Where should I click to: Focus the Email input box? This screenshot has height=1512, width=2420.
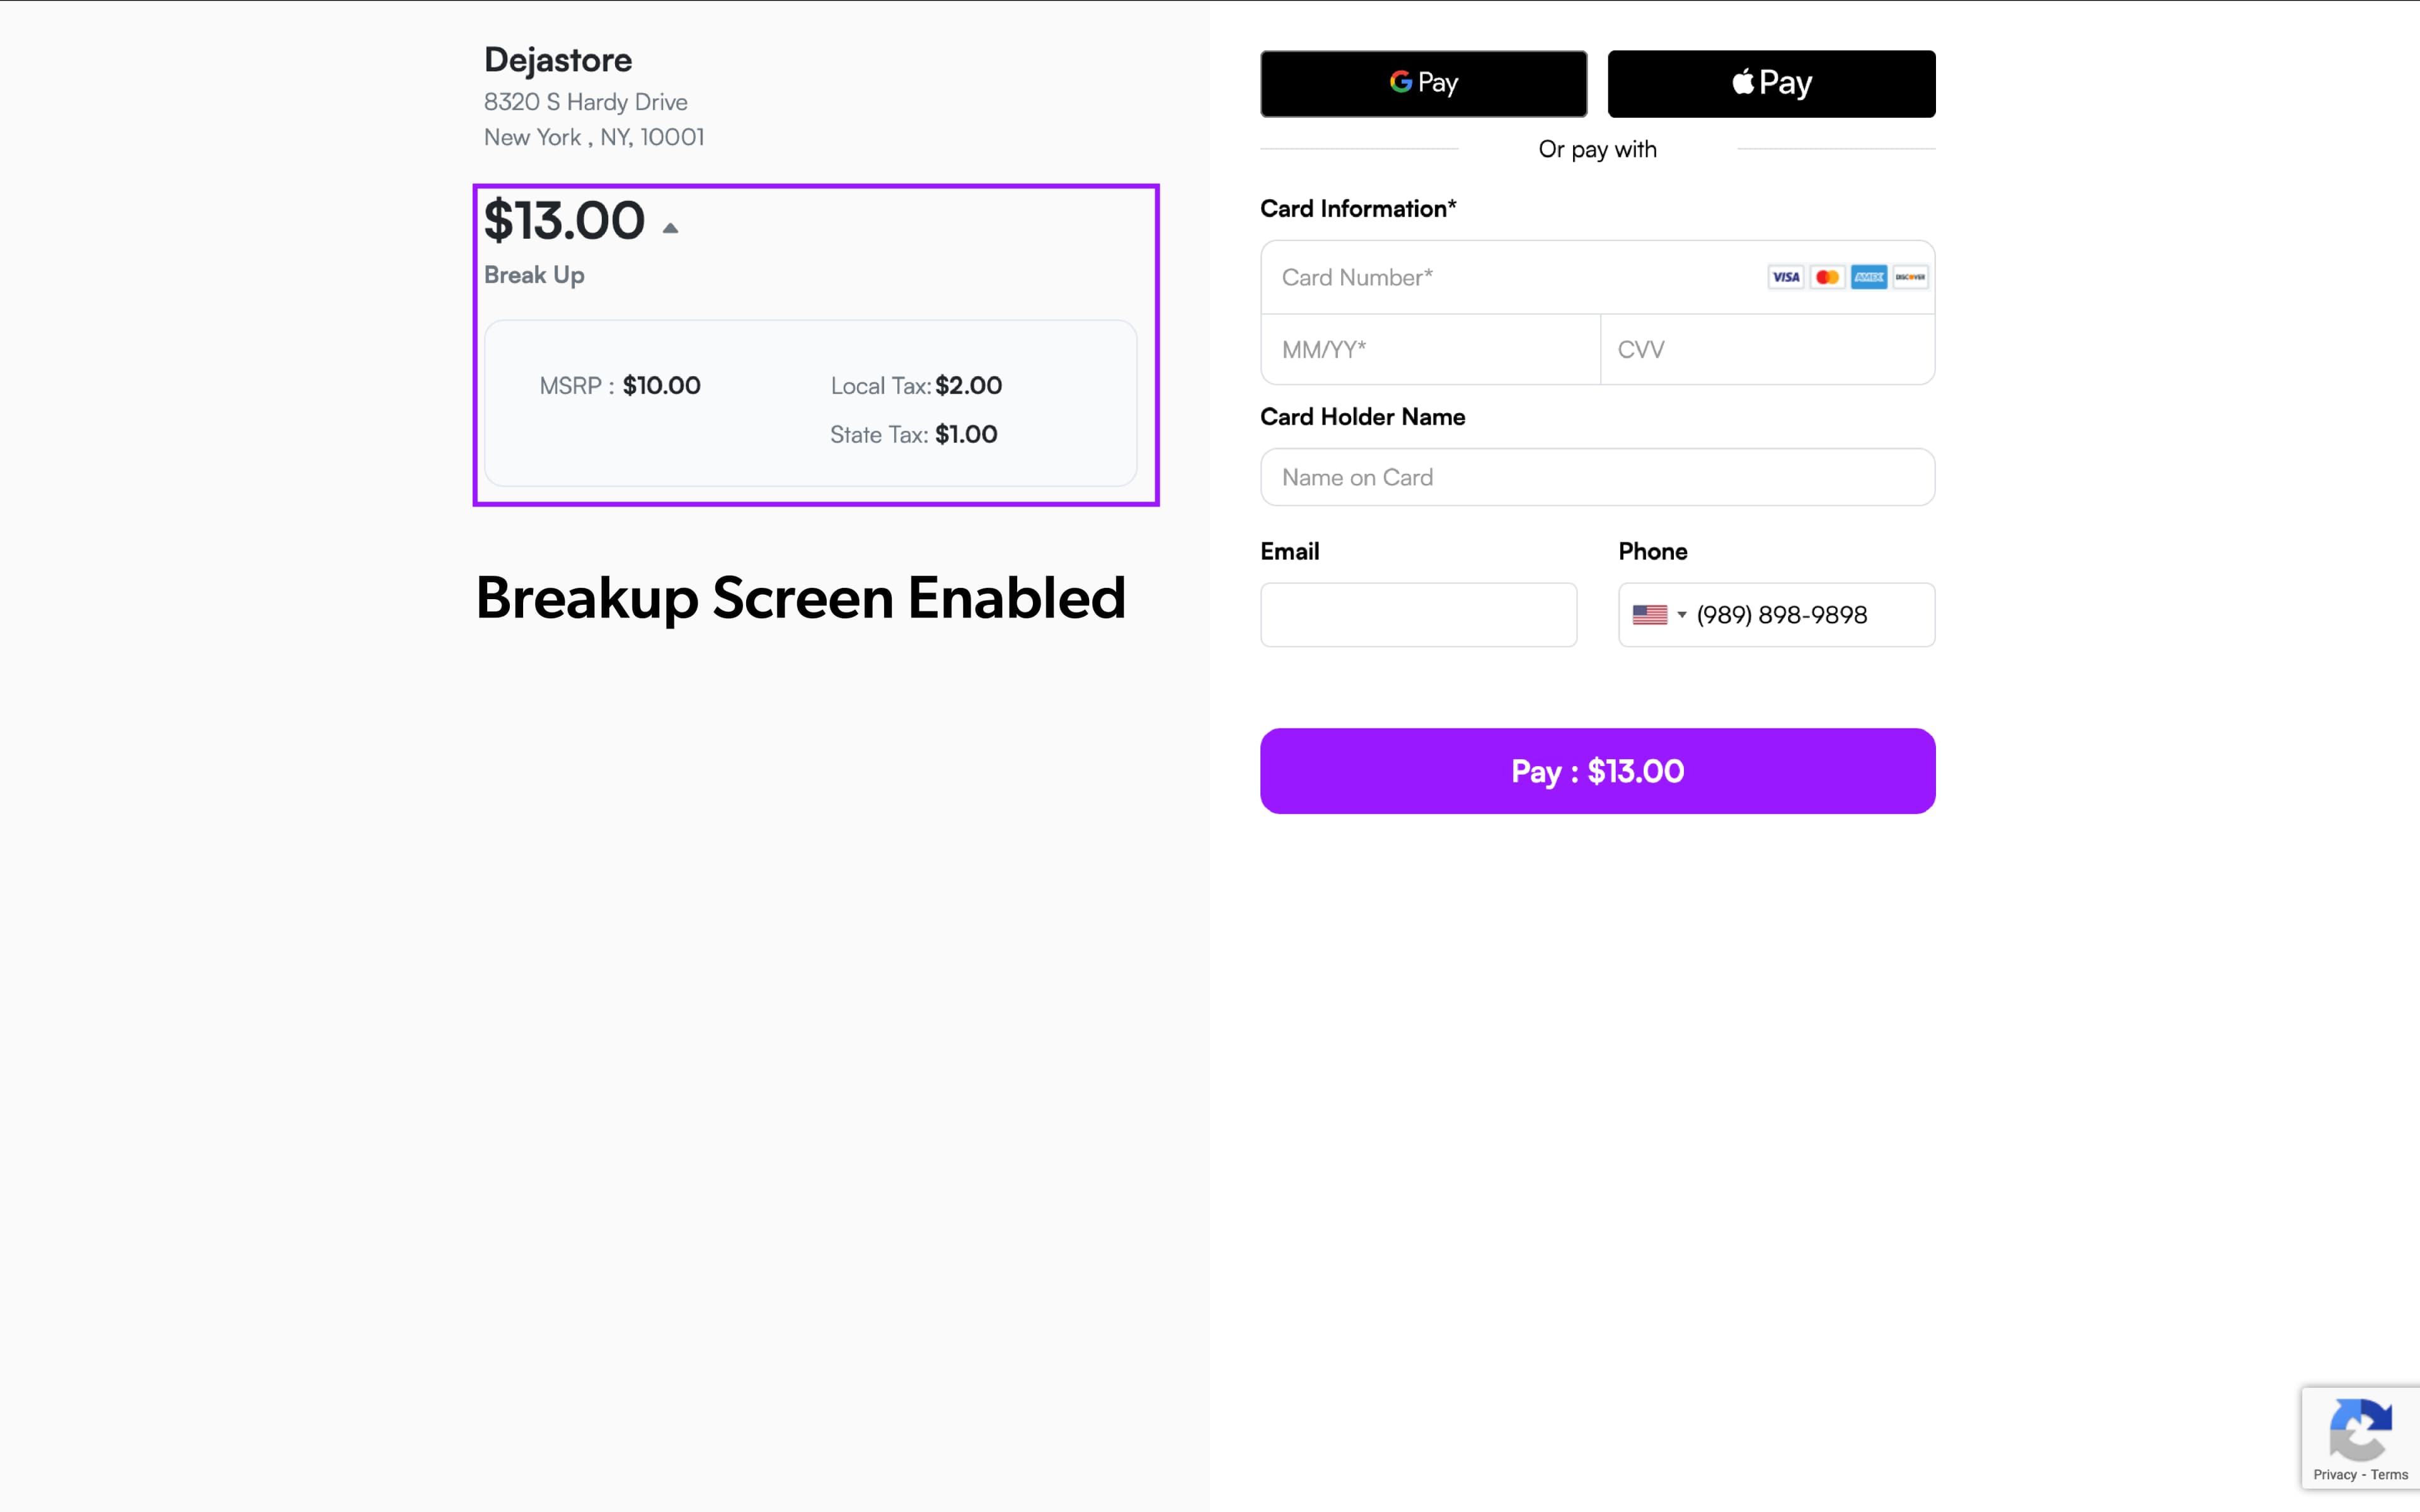click(1418, 615)
